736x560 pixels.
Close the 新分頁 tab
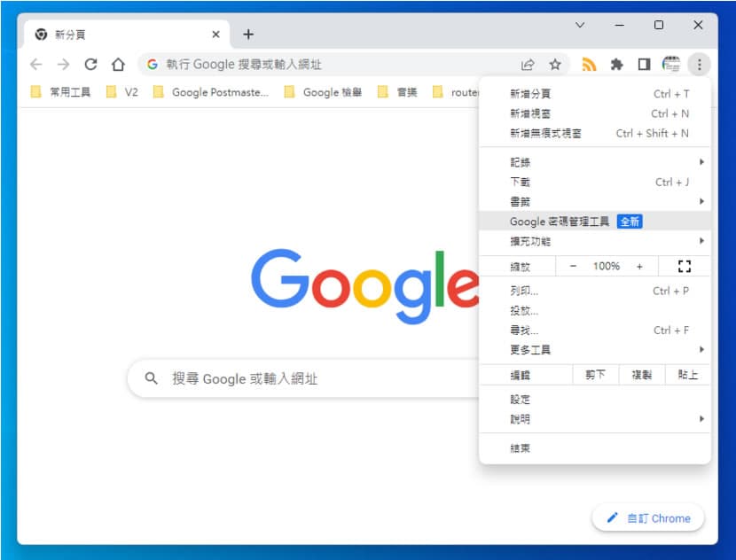[215, 35]
